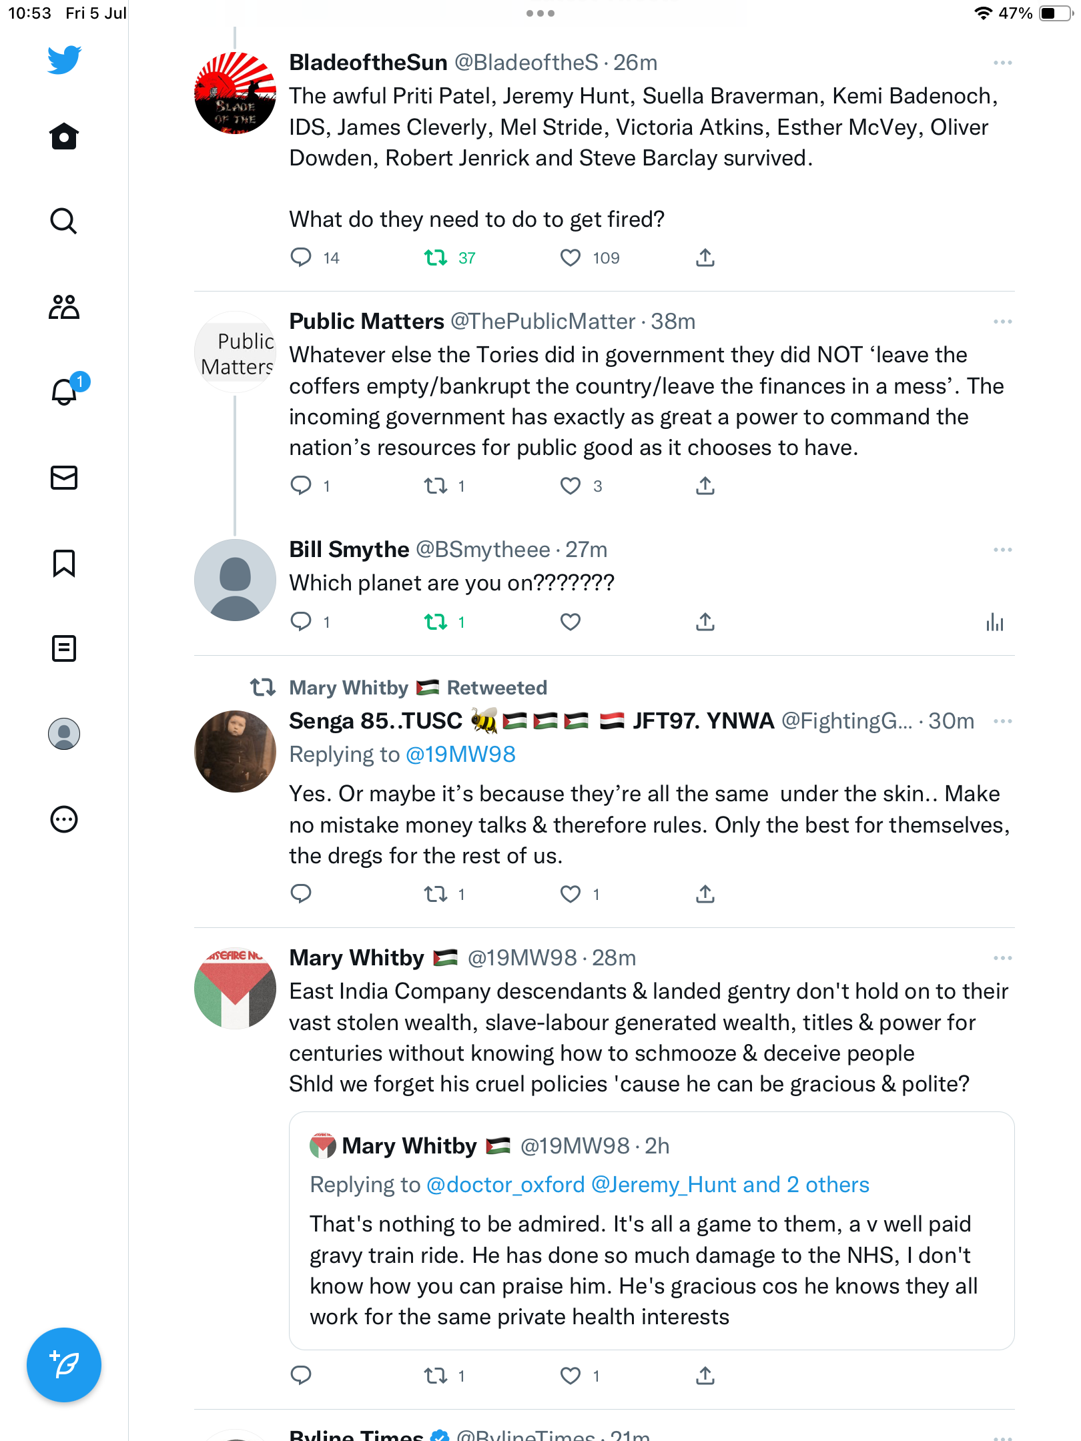Go to the Home timeline tab
Viewport: 1081px width, 1441px height.
(64, 136)
